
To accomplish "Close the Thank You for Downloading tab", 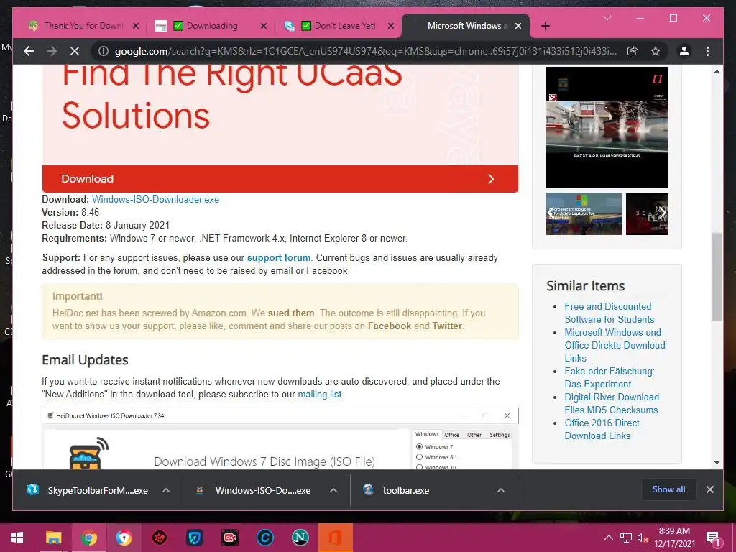I will [x=136, y=26].
